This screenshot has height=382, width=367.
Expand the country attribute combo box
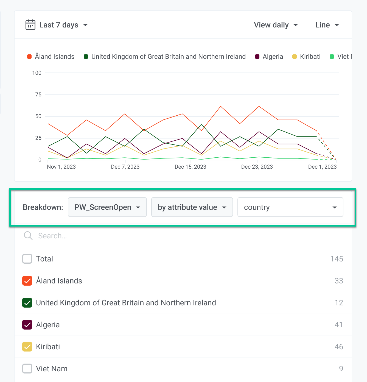290,207
